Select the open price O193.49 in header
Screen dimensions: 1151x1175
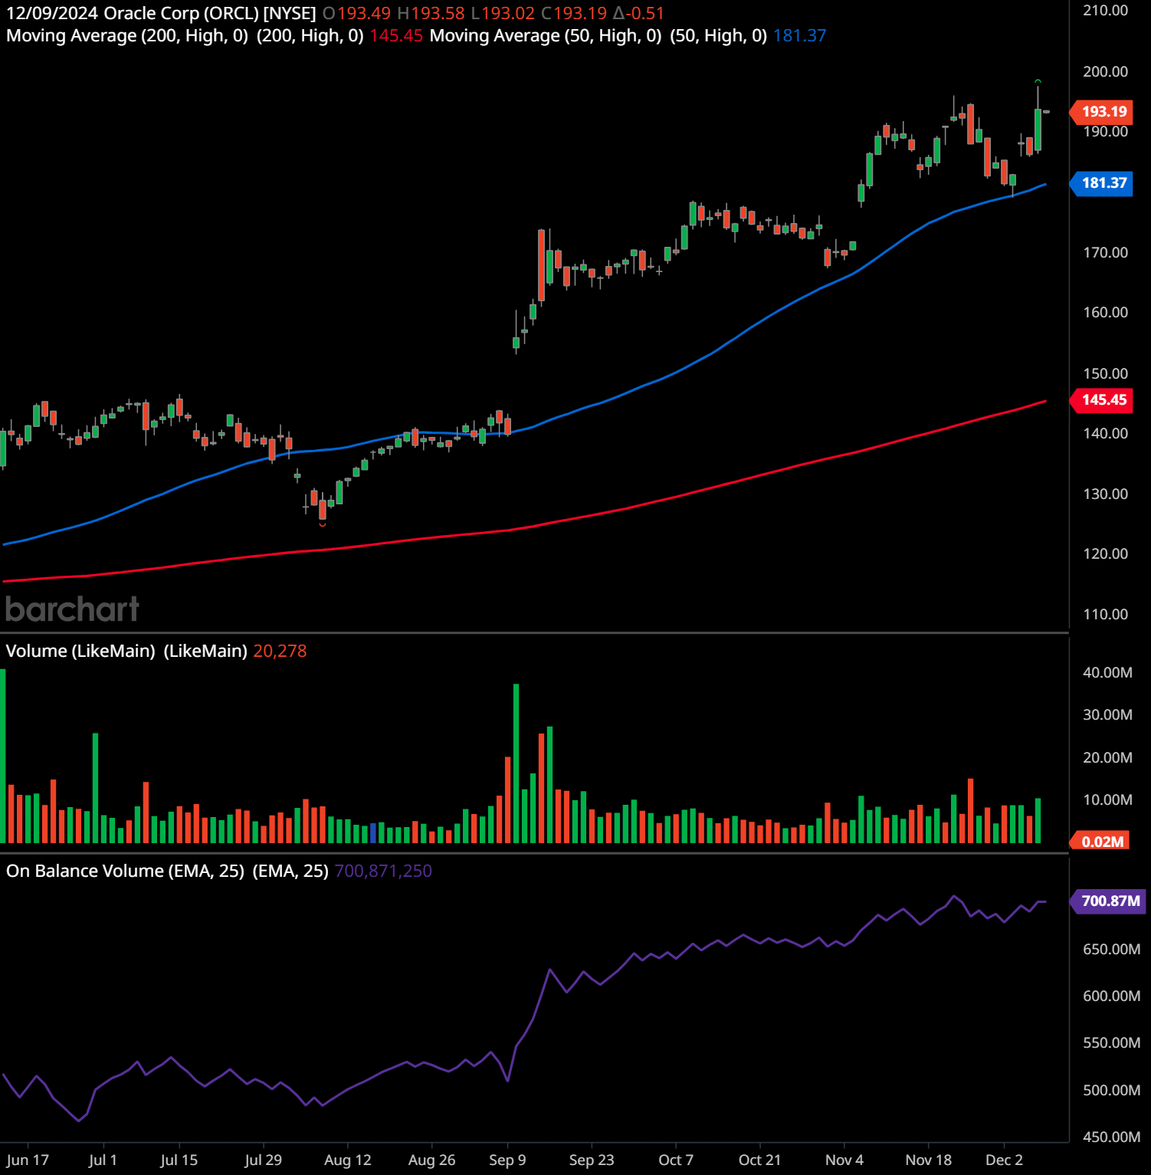click(356, 13)
